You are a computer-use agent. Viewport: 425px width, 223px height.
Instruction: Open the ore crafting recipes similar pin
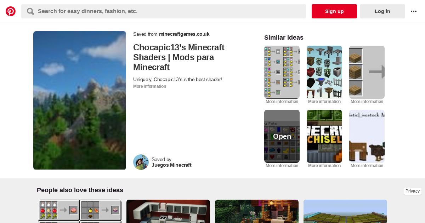(x=282, y=72)
